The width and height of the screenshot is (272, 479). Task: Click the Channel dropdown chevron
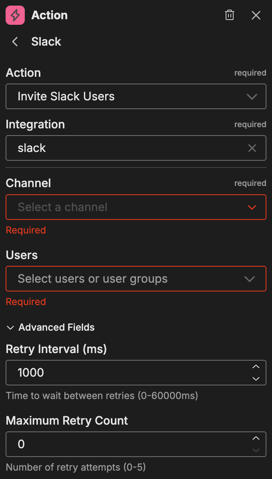252,207
